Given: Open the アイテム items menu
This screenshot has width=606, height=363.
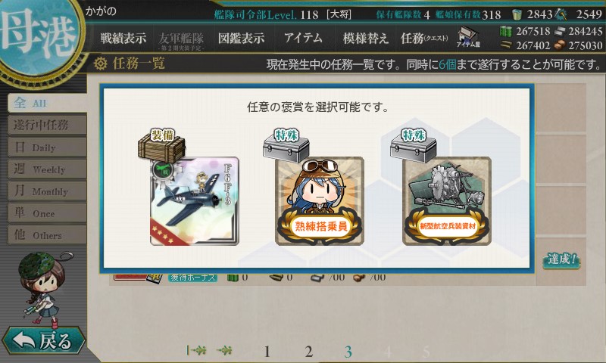Looking at the screenshot, I should 303,38.
